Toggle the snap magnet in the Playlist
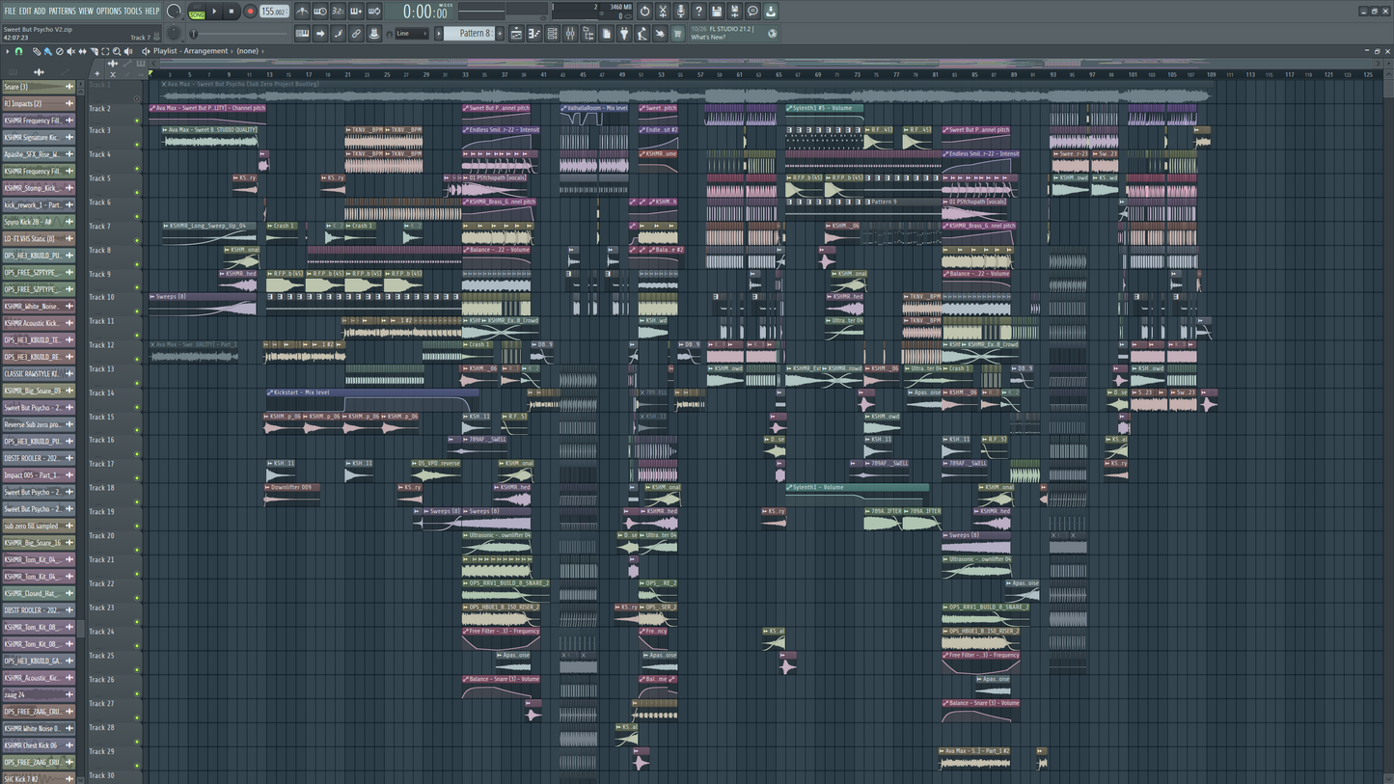The height and width of the screenshot is (784, 1394). coord(18,51)
